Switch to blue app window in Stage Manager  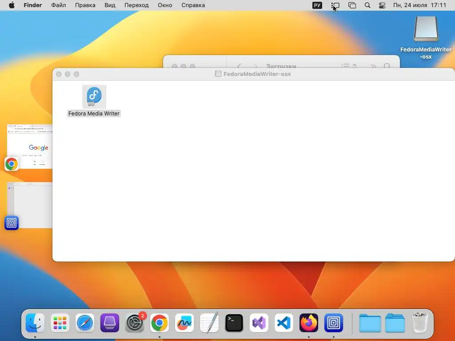tap(30, 205)
